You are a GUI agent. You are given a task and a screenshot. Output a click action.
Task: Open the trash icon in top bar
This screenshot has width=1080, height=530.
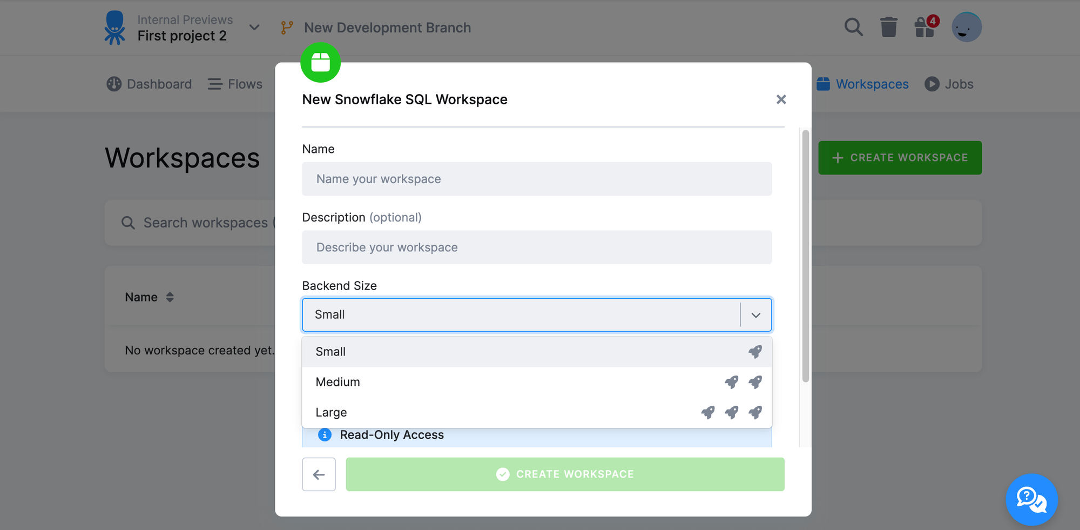click(889, 26)
